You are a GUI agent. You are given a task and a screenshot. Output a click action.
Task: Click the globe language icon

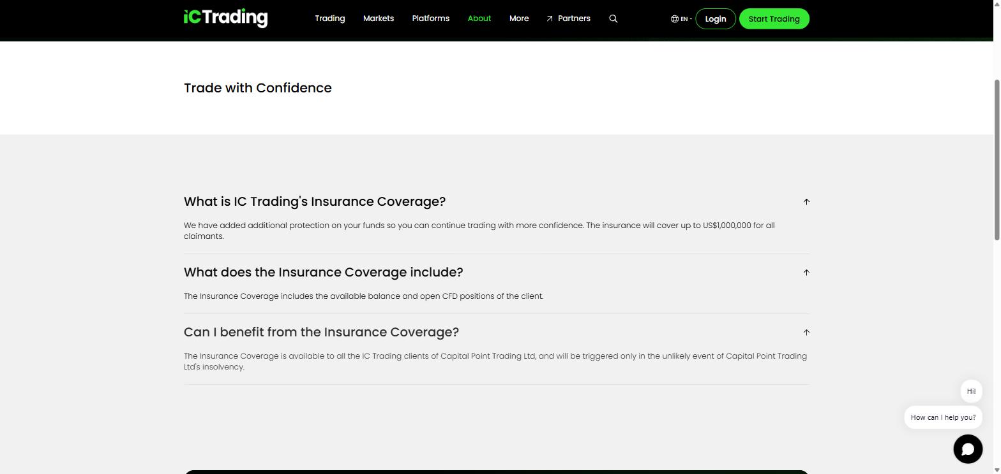[674, 19]
